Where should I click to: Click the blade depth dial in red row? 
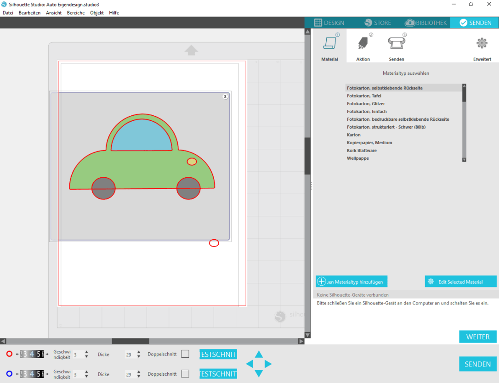(x=32, y=354)
